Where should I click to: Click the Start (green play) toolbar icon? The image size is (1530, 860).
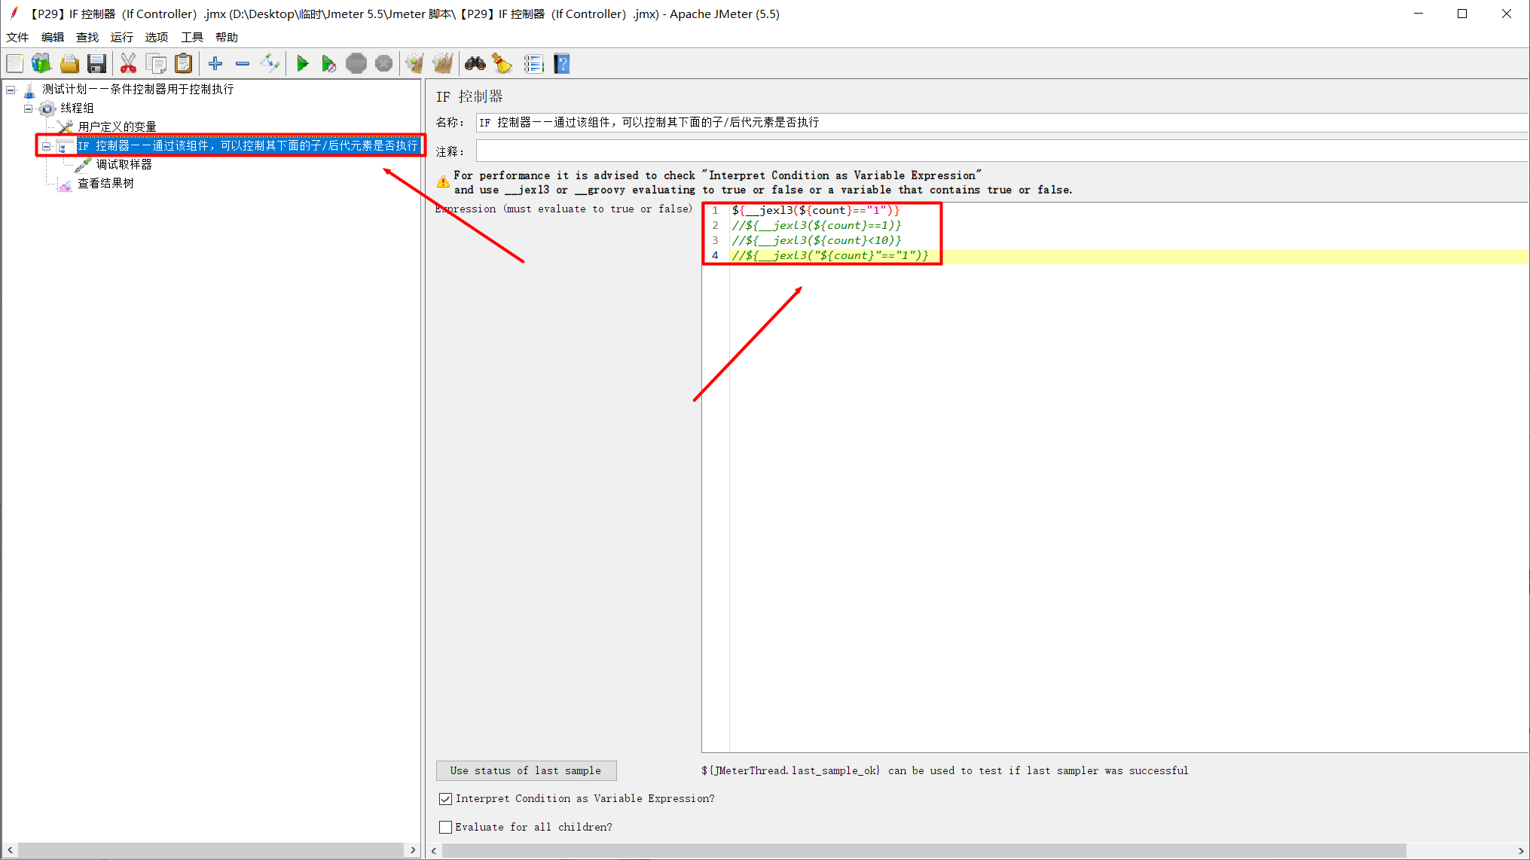[x=302, y=64]
